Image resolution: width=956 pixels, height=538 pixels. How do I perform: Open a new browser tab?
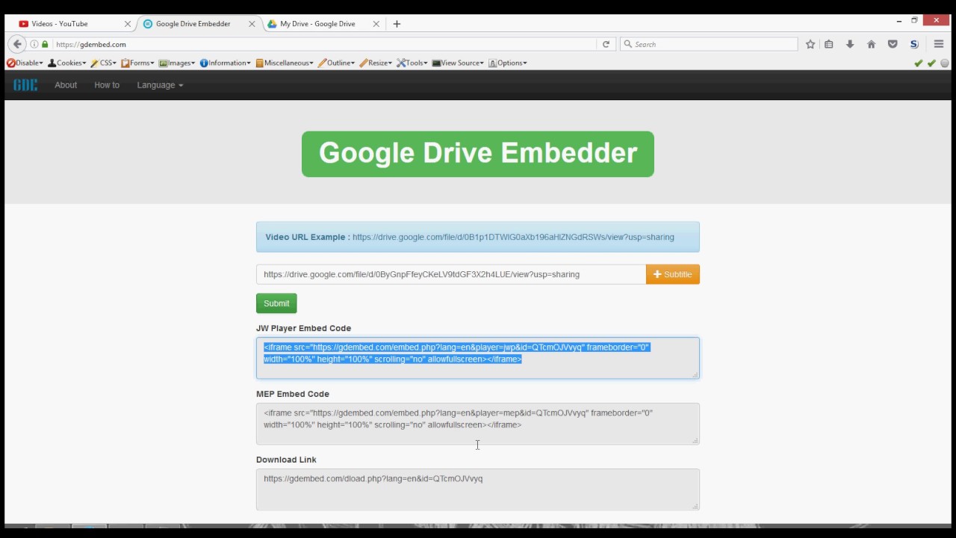397,24
